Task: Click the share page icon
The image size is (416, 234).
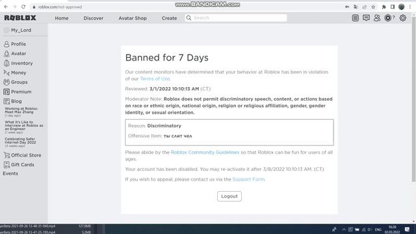Action: (x=365, y=7)
